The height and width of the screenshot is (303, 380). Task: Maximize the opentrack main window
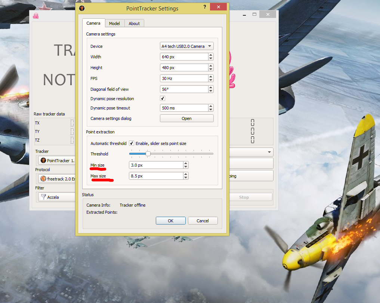[x=254, y=14]
